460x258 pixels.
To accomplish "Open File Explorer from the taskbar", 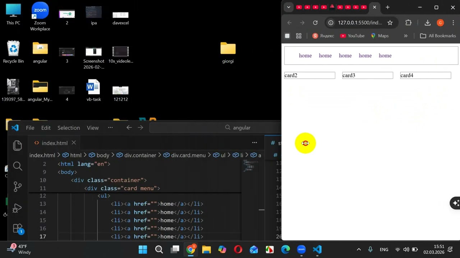I will [206, 249].
